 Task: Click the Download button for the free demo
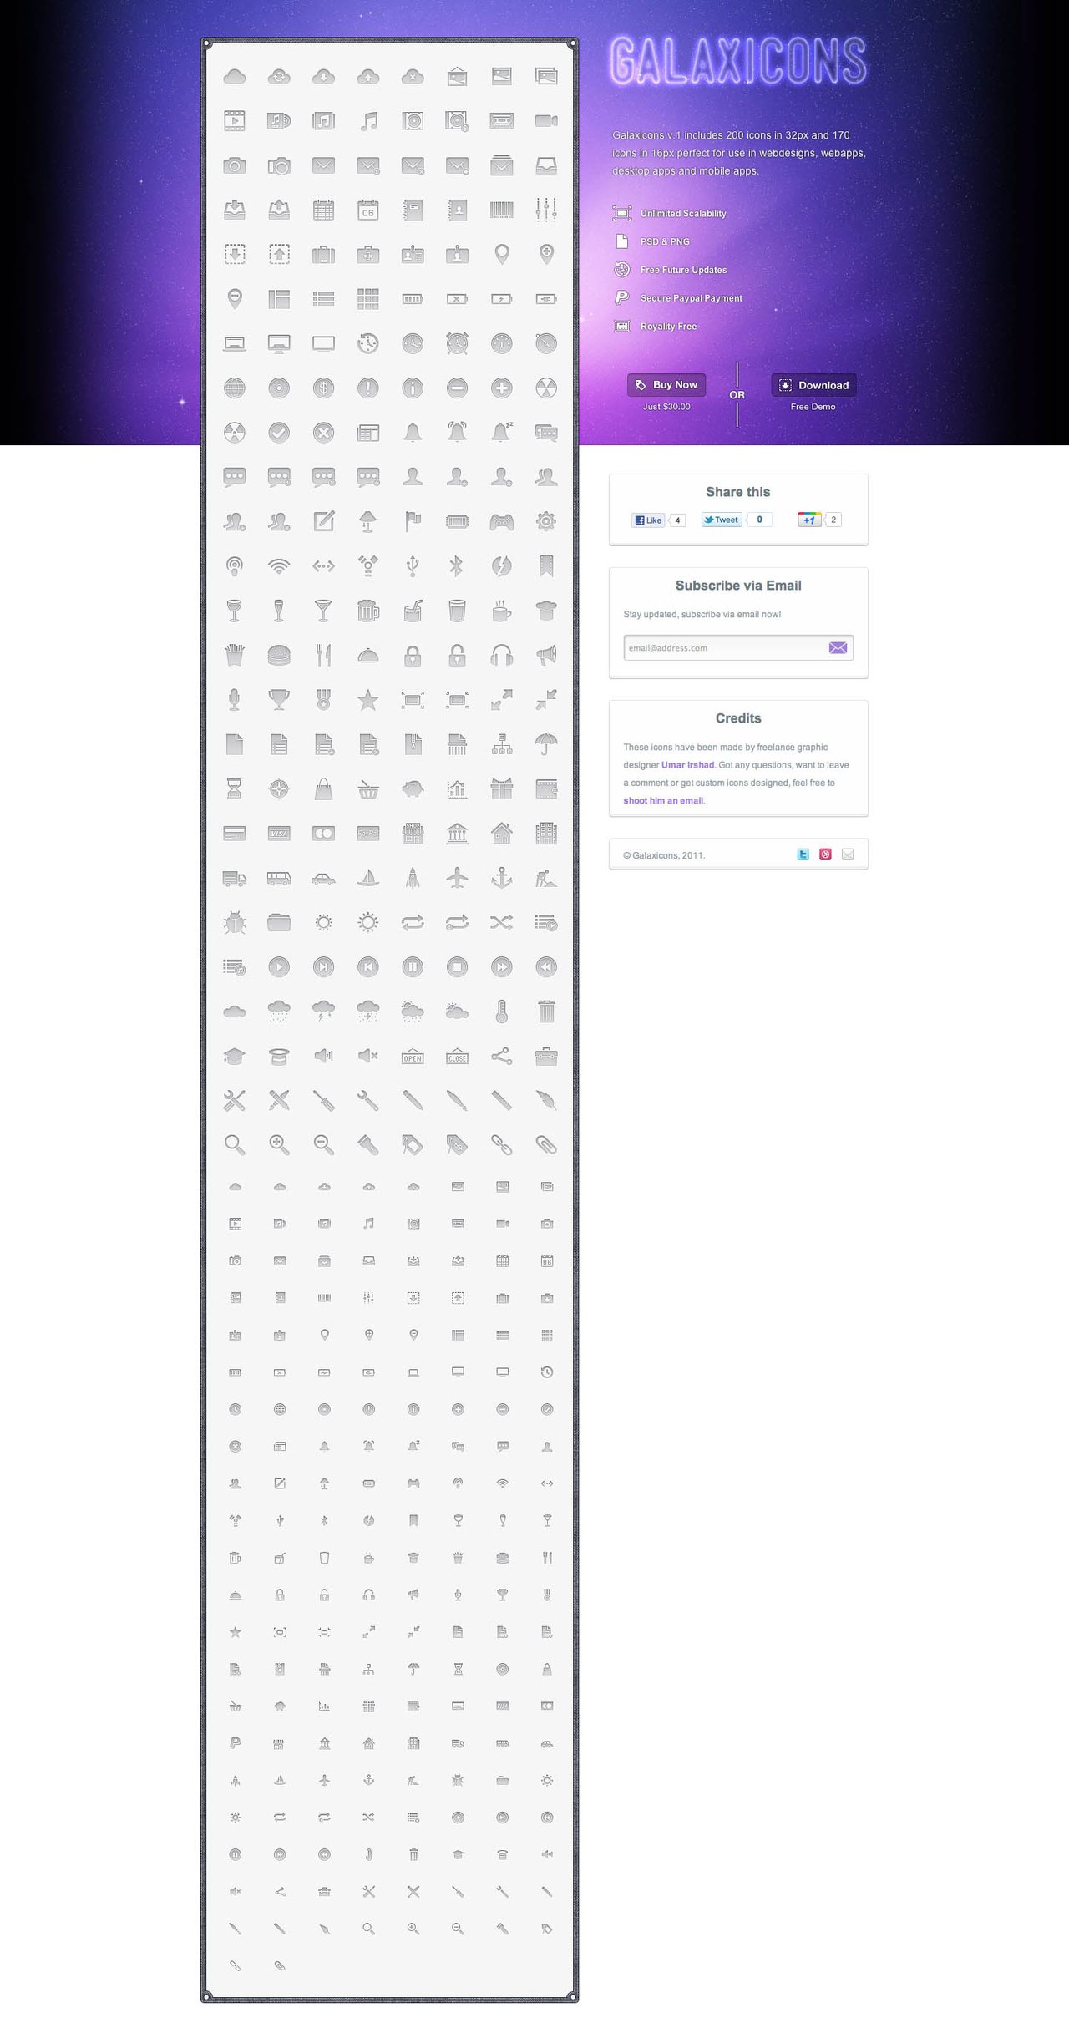[x=813, y=385]
